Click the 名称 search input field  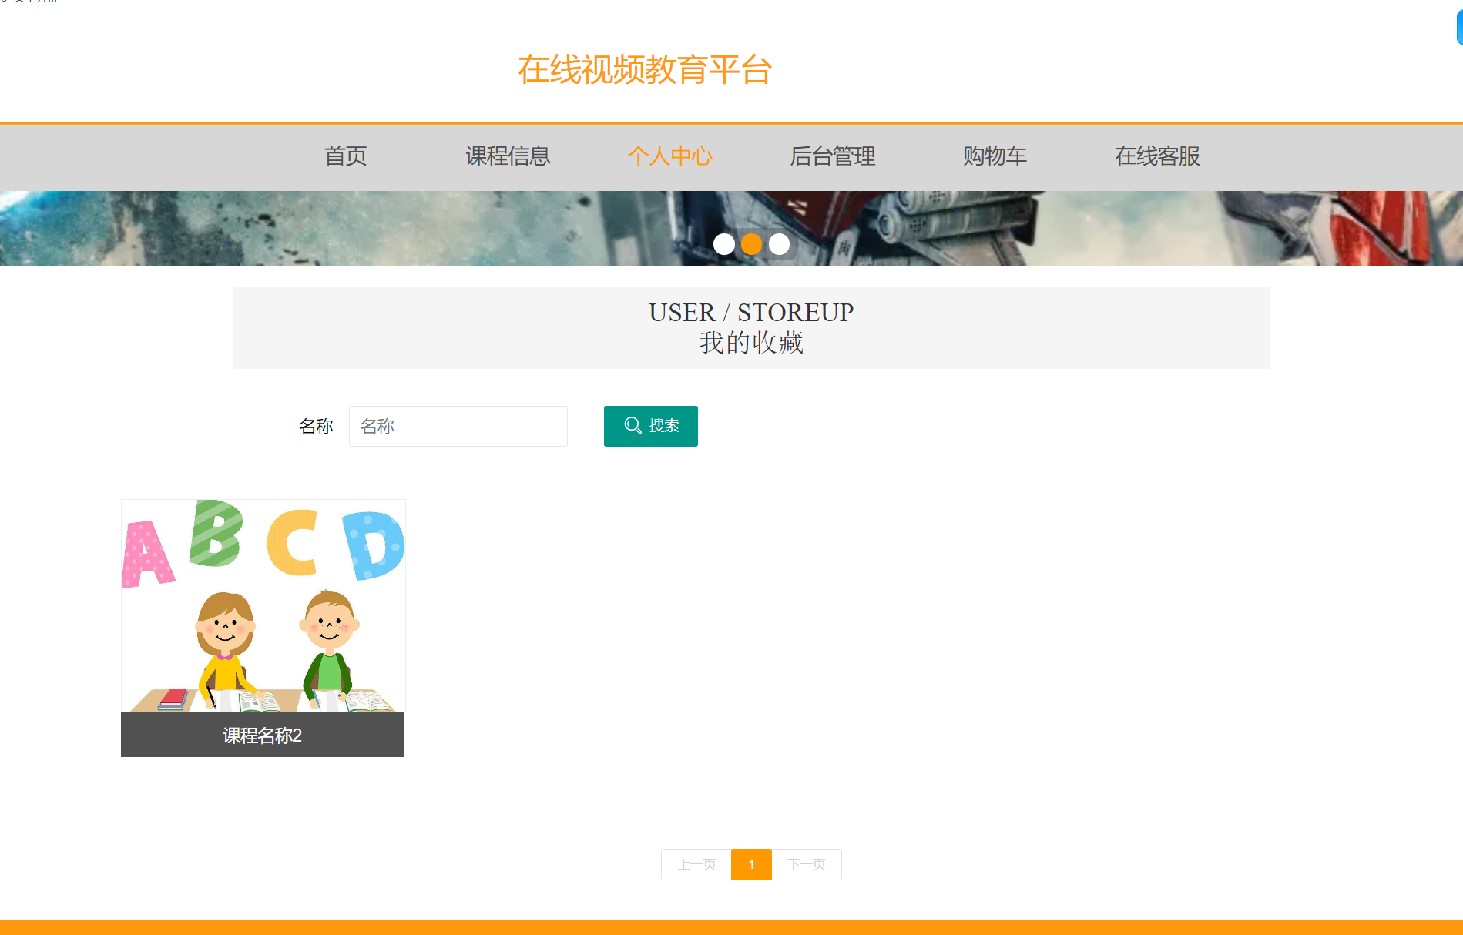458,426
